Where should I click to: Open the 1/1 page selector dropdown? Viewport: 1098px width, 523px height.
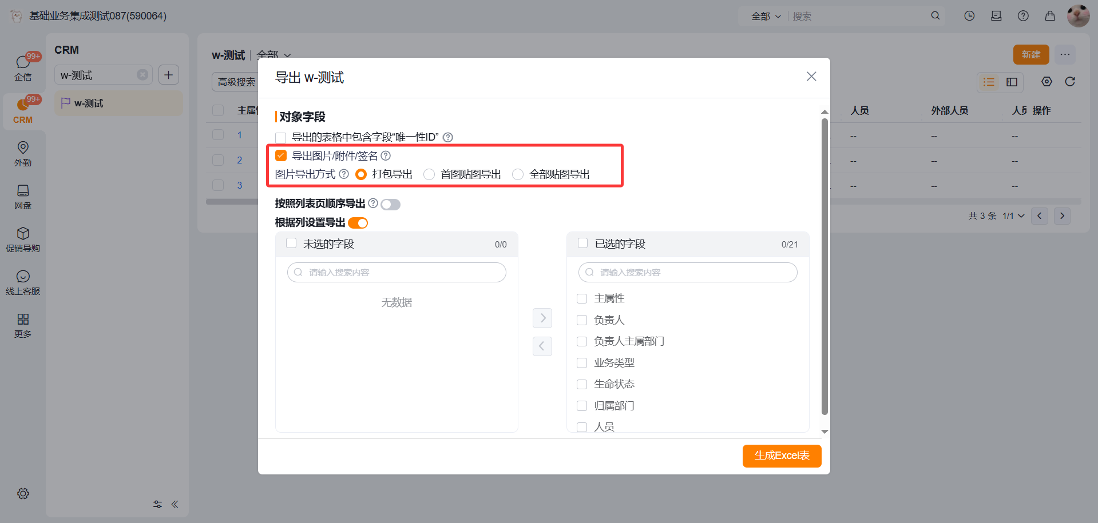pos(1013,216)
